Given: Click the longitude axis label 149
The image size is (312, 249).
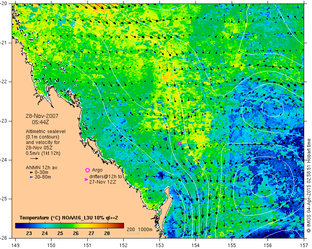Looking at the screenshot, I should click(x=15, y=245).
